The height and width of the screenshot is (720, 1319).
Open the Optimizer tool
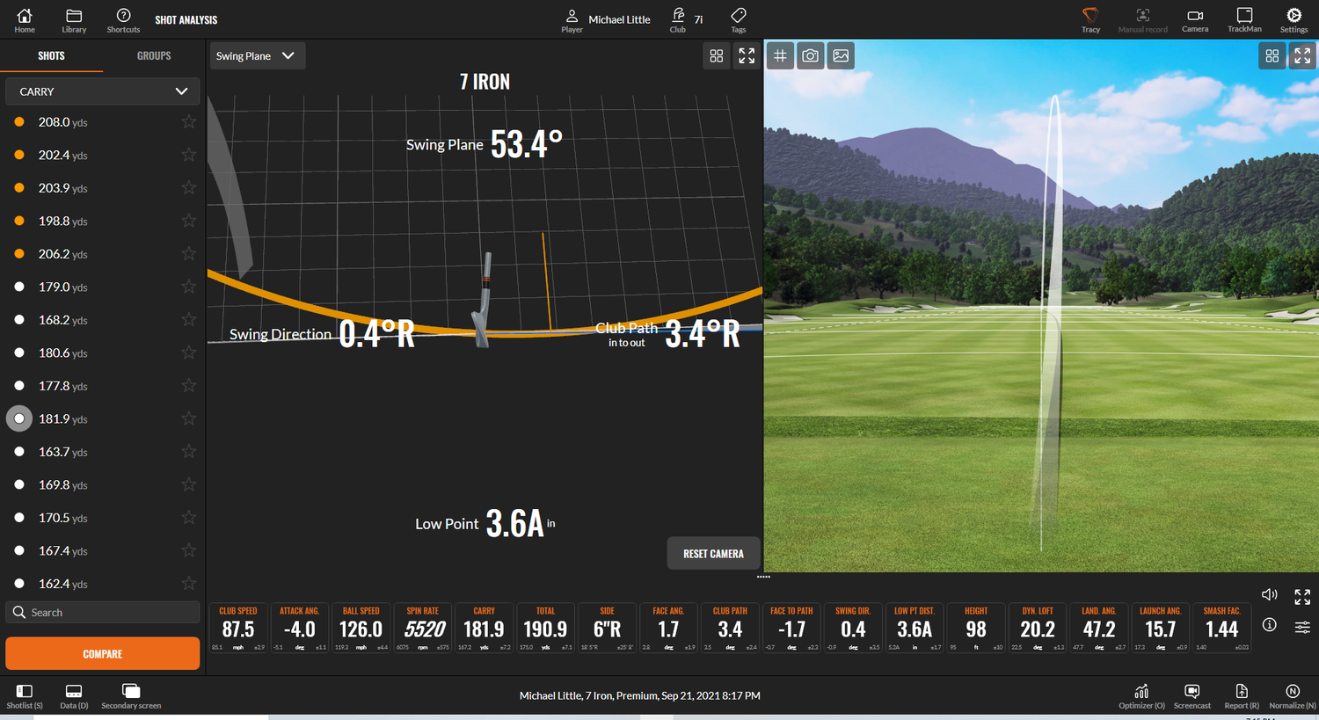pos(1140,696)
